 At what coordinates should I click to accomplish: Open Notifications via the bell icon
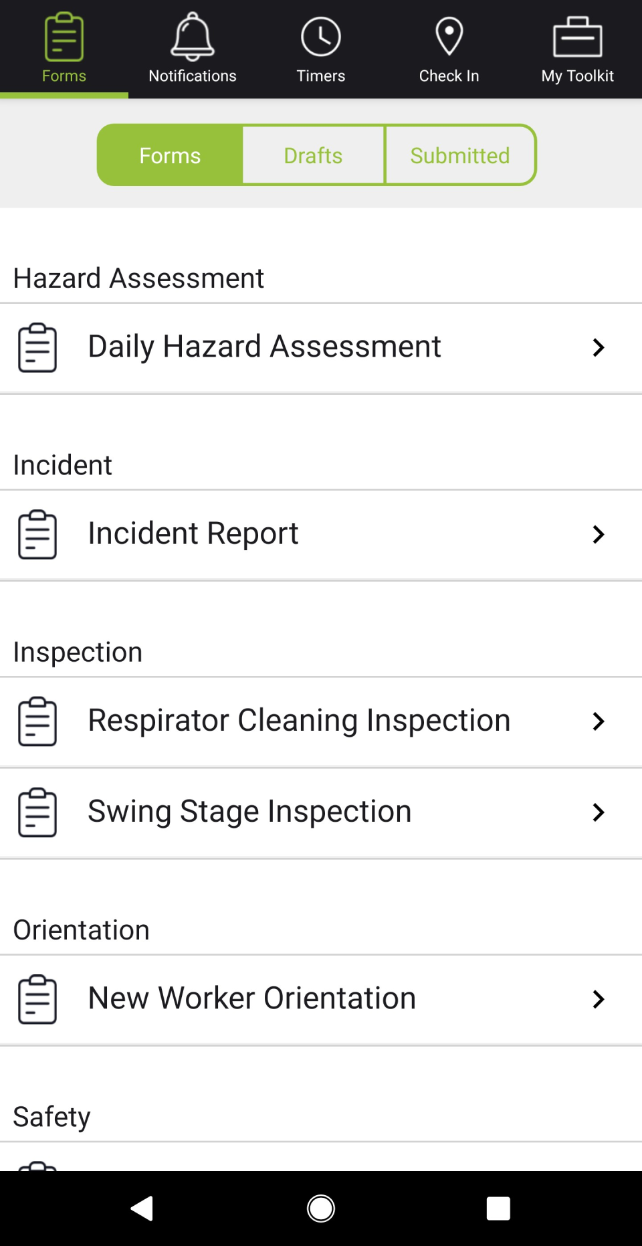click(192, 37)
